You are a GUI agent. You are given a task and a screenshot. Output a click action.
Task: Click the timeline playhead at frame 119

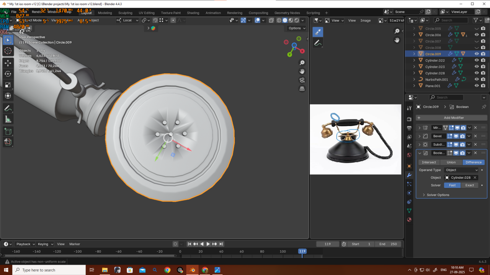pos(302,251)
